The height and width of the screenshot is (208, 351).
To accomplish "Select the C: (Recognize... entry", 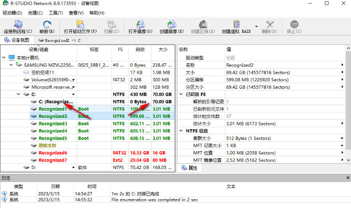I will point(56,102).
